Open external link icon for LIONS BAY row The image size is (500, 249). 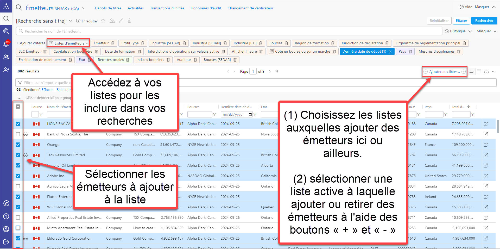(486, 124)
